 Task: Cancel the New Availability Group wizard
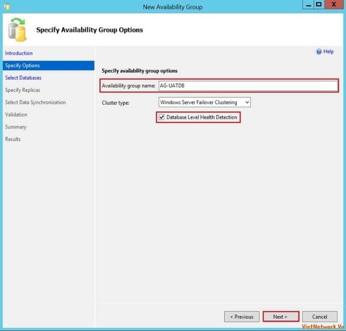[320, 317]
